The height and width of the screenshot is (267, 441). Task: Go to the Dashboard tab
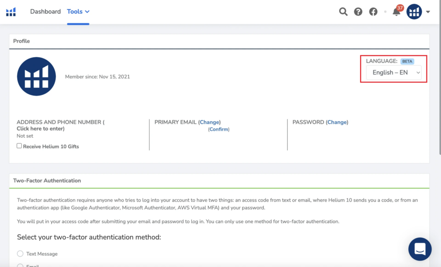tap(45, 12)
